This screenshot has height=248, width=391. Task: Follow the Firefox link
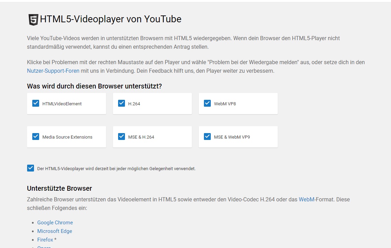click(45, 239)
